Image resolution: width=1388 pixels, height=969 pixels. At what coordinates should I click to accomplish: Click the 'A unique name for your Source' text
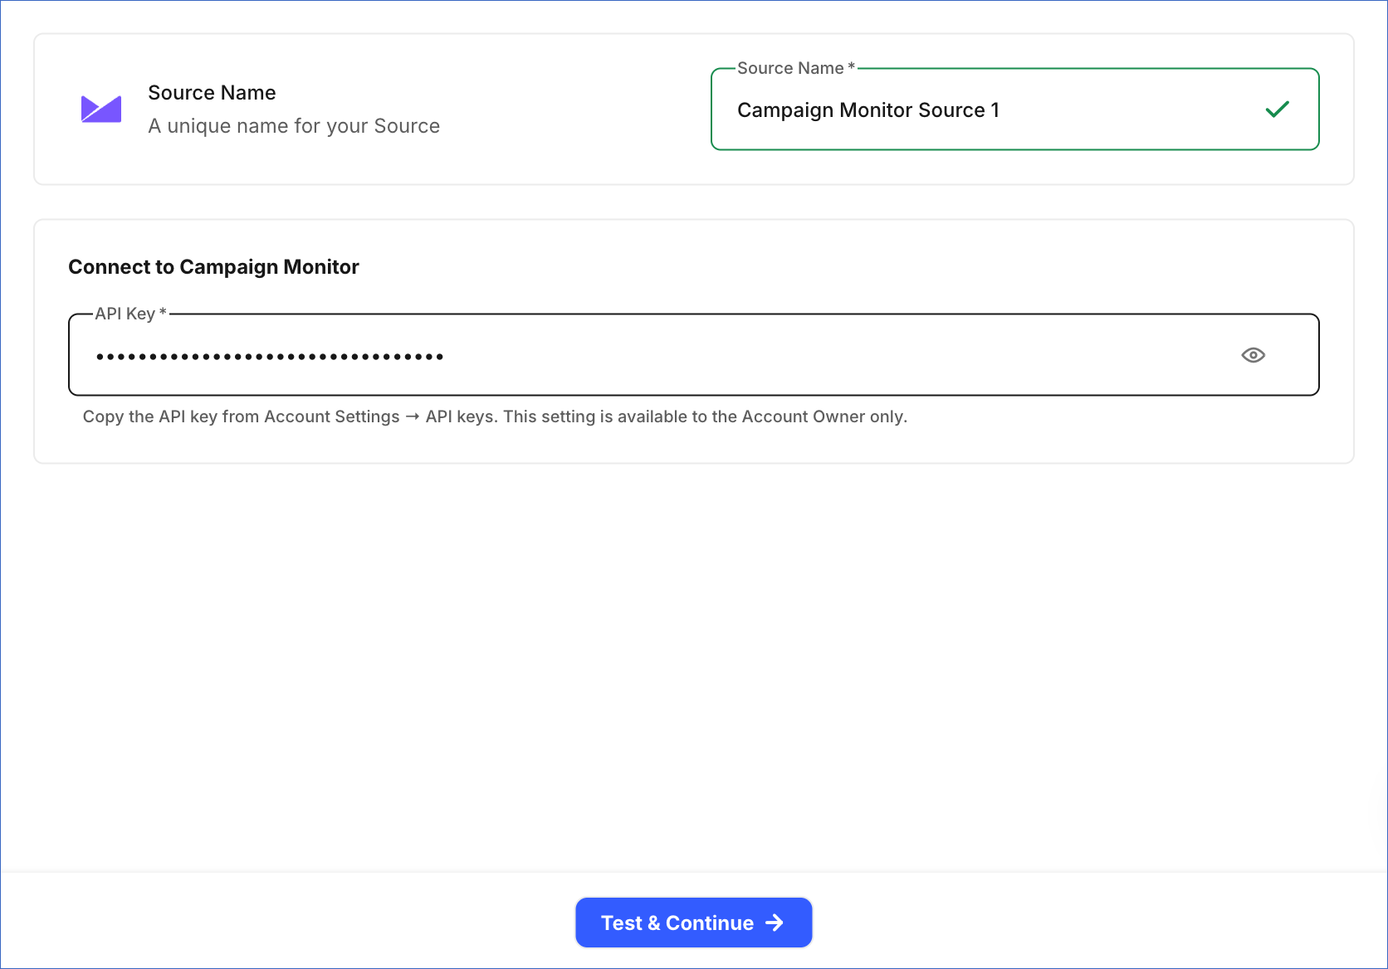click(294, 126)
